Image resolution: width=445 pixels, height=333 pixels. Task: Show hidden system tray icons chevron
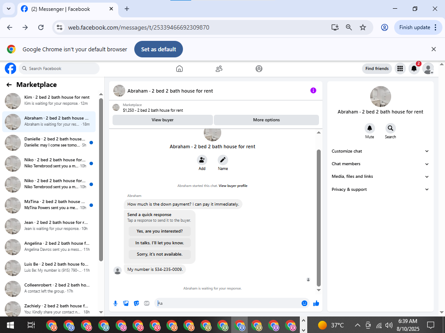358,325
